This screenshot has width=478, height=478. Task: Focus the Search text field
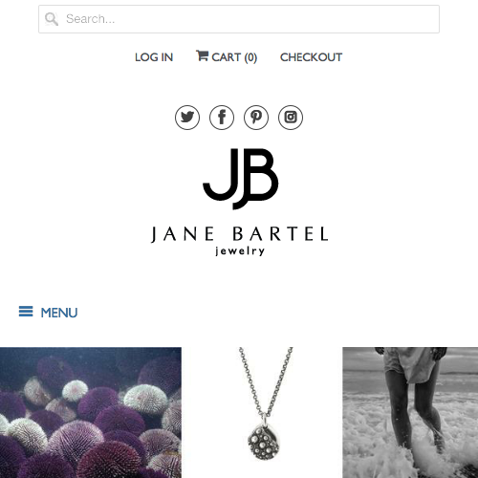239,19
